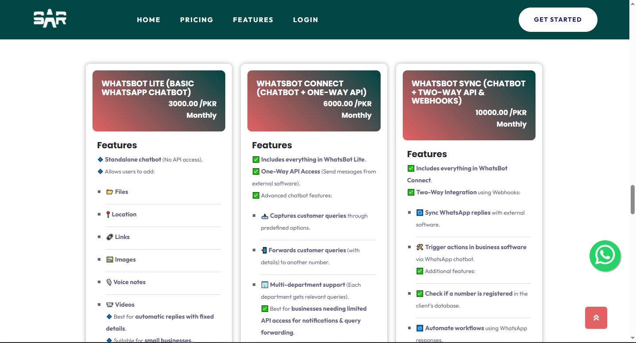Click 'Sync WhatsApp replies' text
Screen dimensions: 636x343
[458, 213]
